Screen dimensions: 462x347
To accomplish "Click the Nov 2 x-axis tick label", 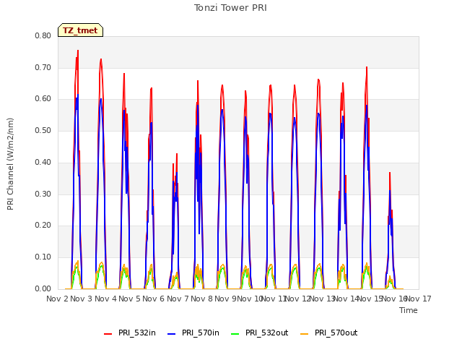I will coord(57,299).
